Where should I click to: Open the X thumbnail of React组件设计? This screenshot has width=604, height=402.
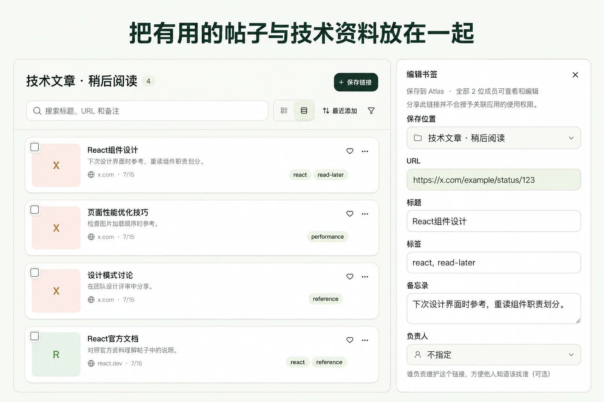(56, 165)
